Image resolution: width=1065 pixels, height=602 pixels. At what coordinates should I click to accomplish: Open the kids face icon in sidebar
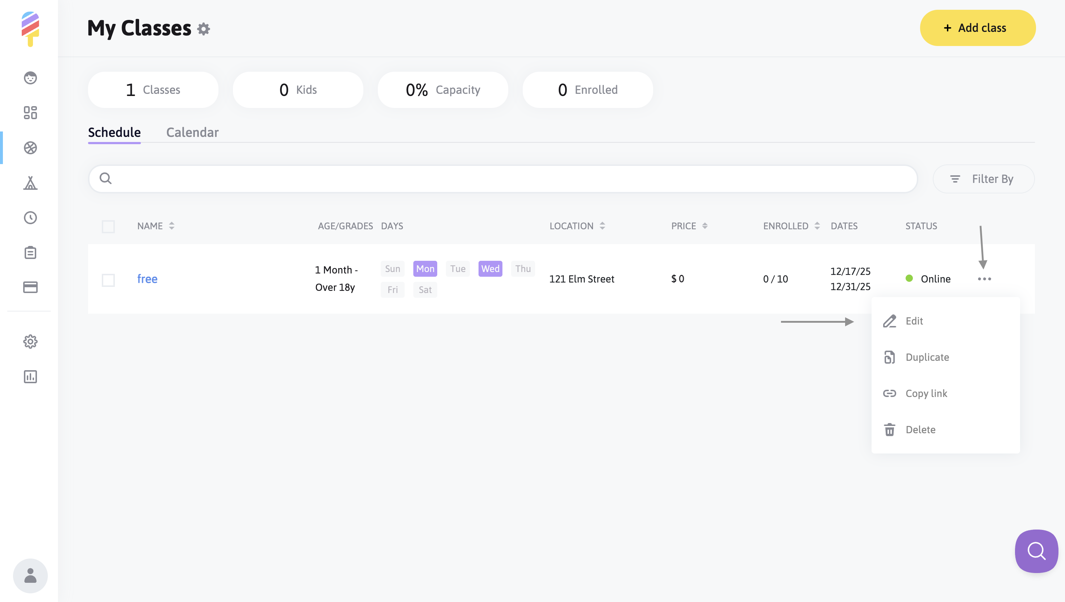[x=30, y=78]
